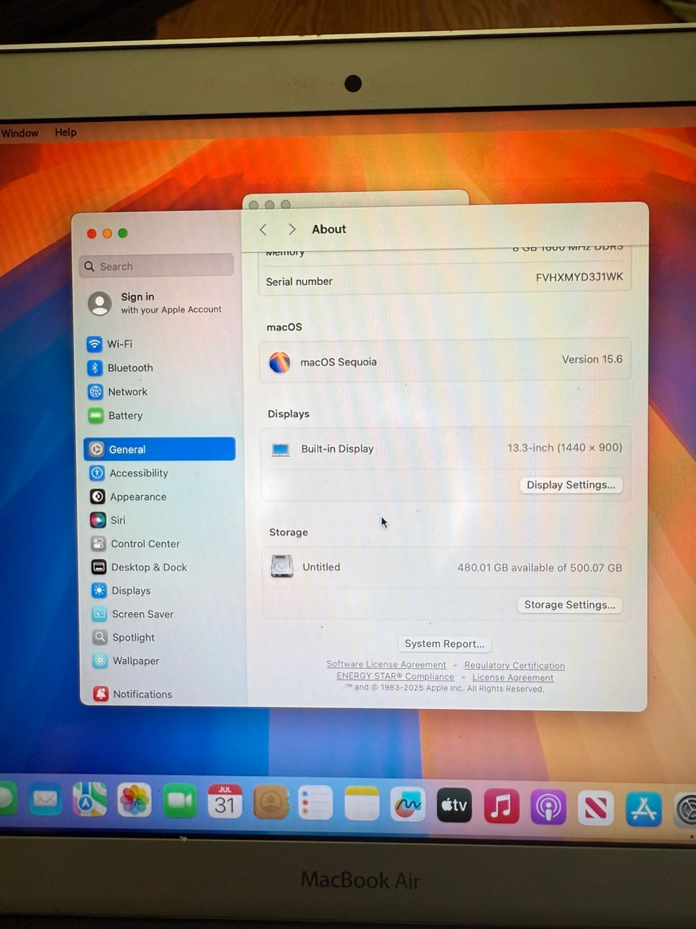Screen dimensions: 696x929
Task: Launch App Store from the Dock
Action: 644,809
